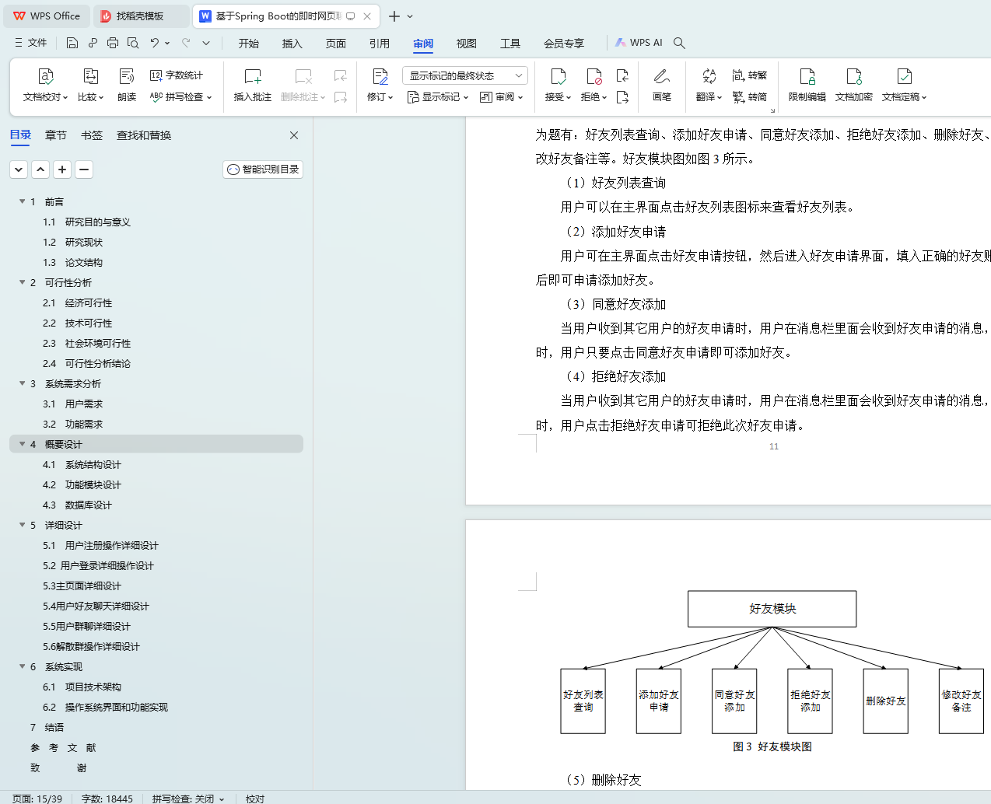
Task: Click 文档加密 document encryption icon
Action: click(854, 76)
